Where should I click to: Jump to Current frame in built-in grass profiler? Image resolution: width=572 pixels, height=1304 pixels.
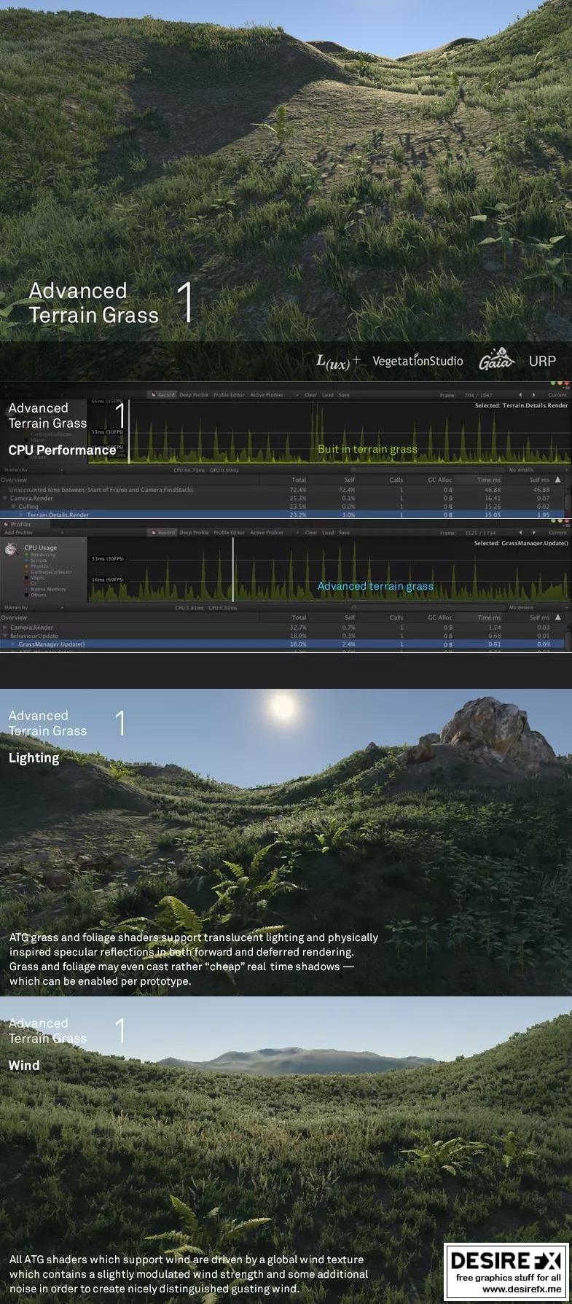click(x=557, y=395)
